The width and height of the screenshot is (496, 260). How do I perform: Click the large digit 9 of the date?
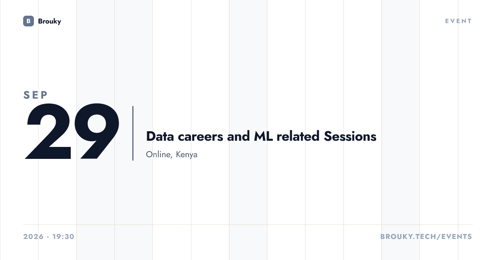[97, 132]
